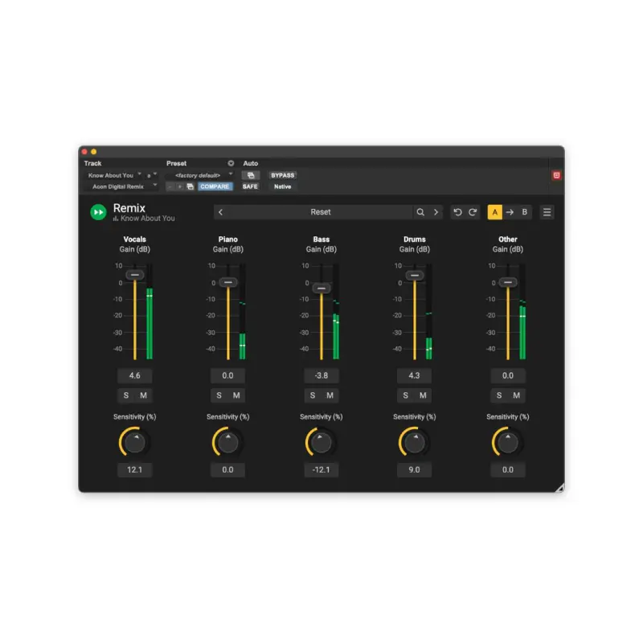Click the preset settings copy icon beside COMPARE
This screenshot has width=643, height=643.
(x=190, y=186)
